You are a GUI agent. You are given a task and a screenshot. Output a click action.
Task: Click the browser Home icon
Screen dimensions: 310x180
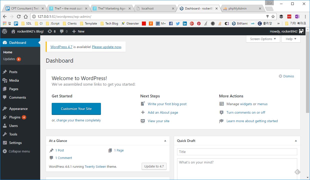[25, 17]
